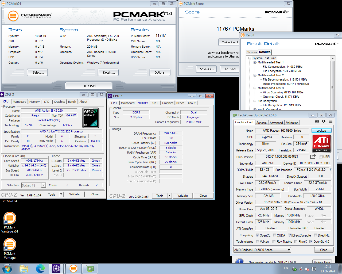
Task: Open the Advanced tab in GPU-Z
Action: tap(276, 123)
